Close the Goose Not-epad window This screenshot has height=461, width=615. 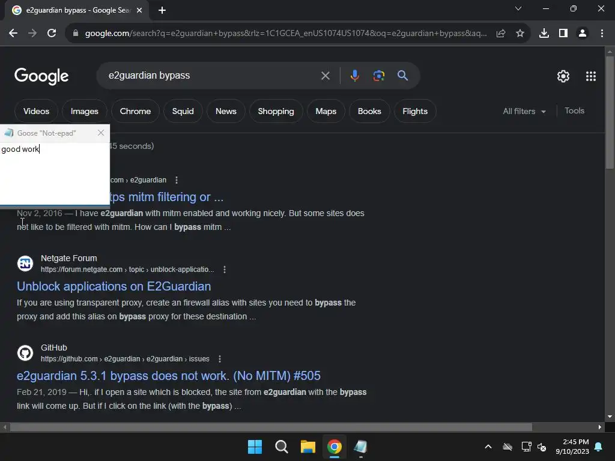(101, 133)
